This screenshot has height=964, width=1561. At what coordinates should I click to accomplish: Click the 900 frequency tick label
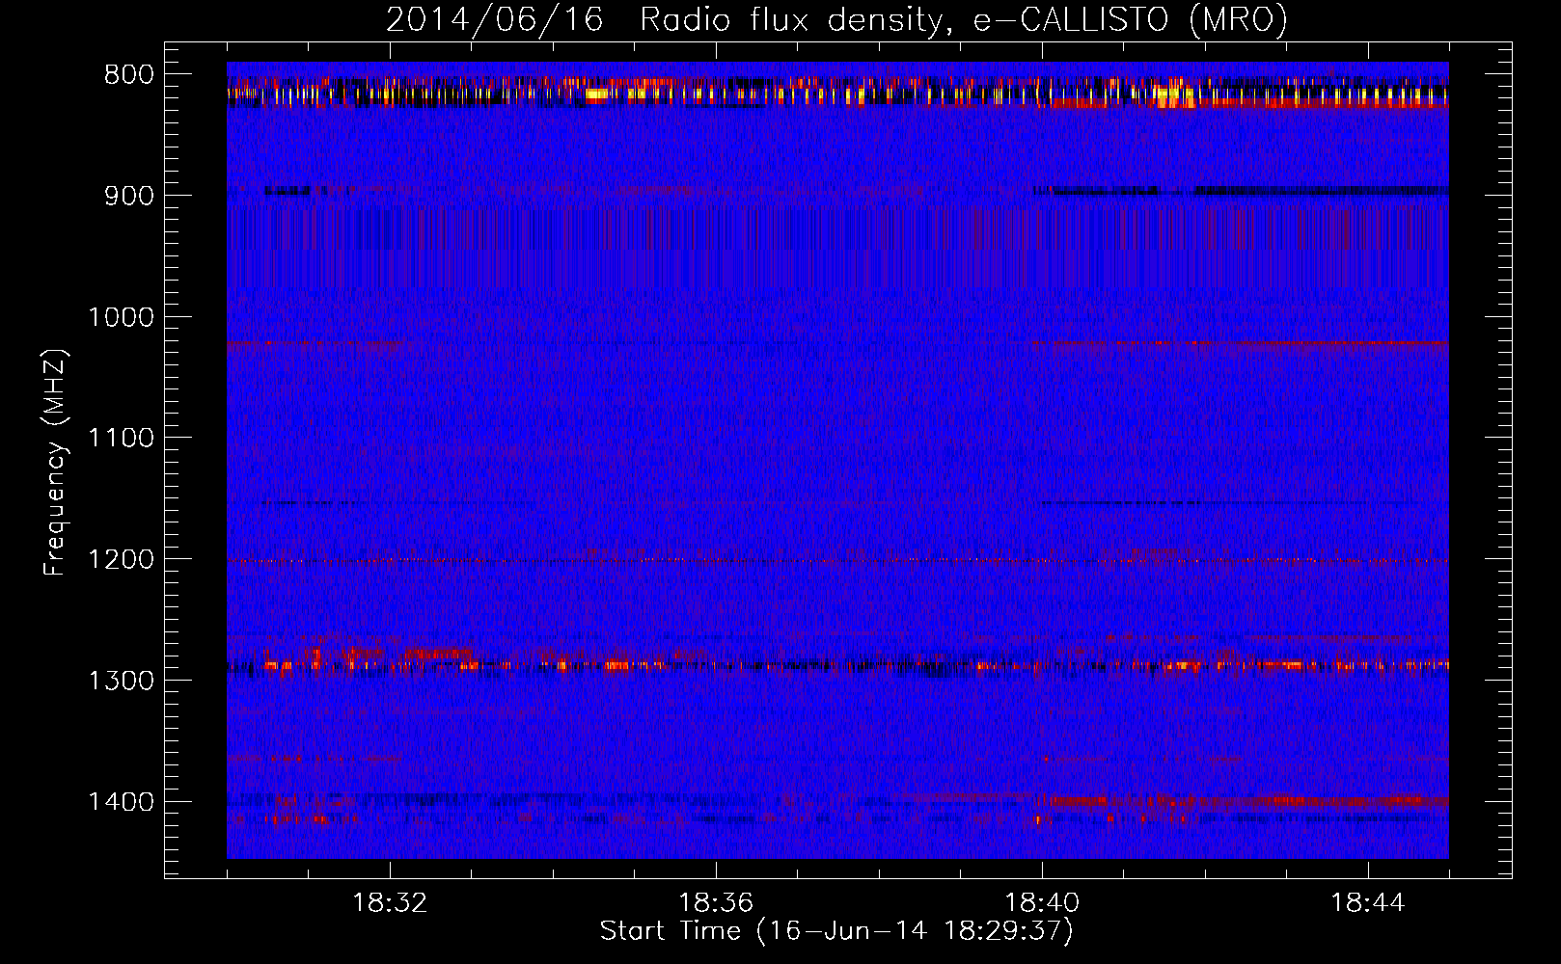coord(129,197)
